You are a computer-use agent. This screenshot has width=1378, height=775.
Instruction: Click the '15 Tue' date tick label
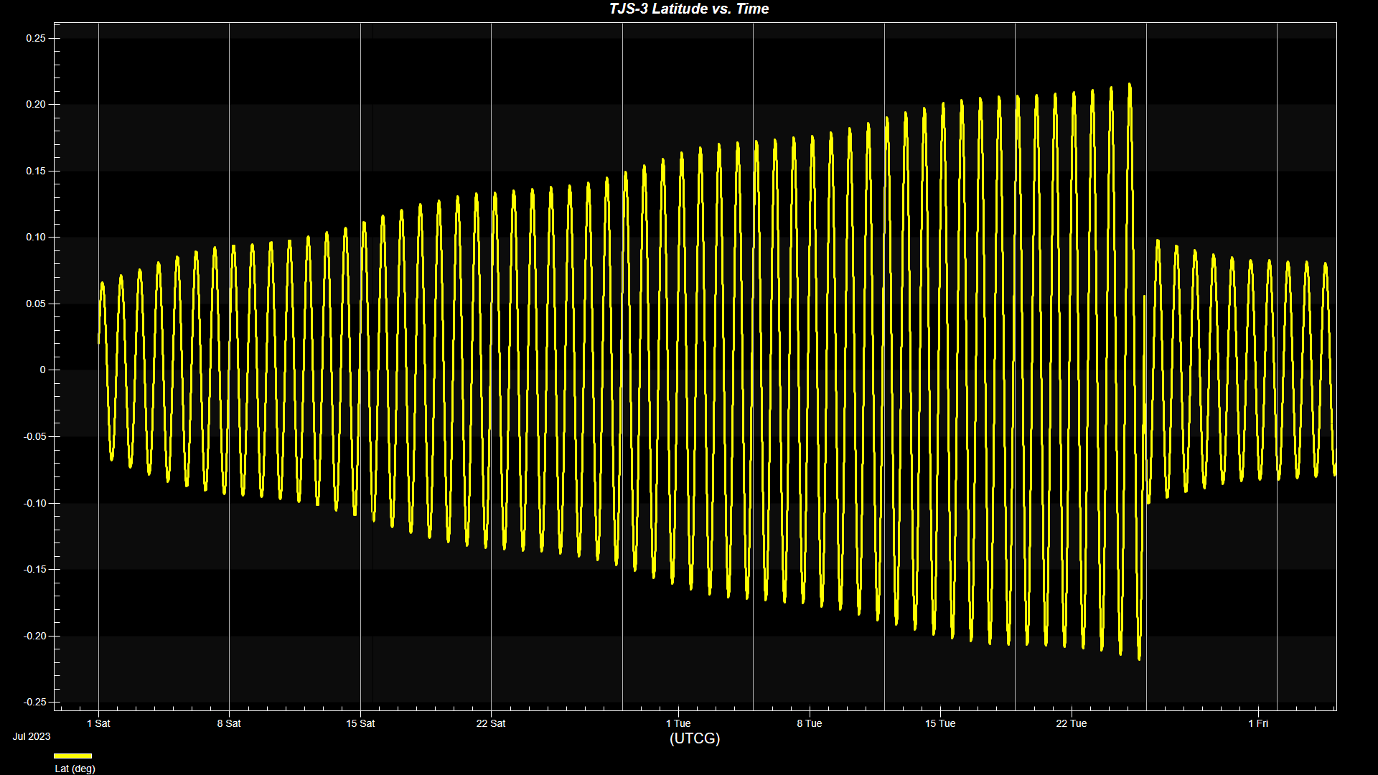[939, 723]
